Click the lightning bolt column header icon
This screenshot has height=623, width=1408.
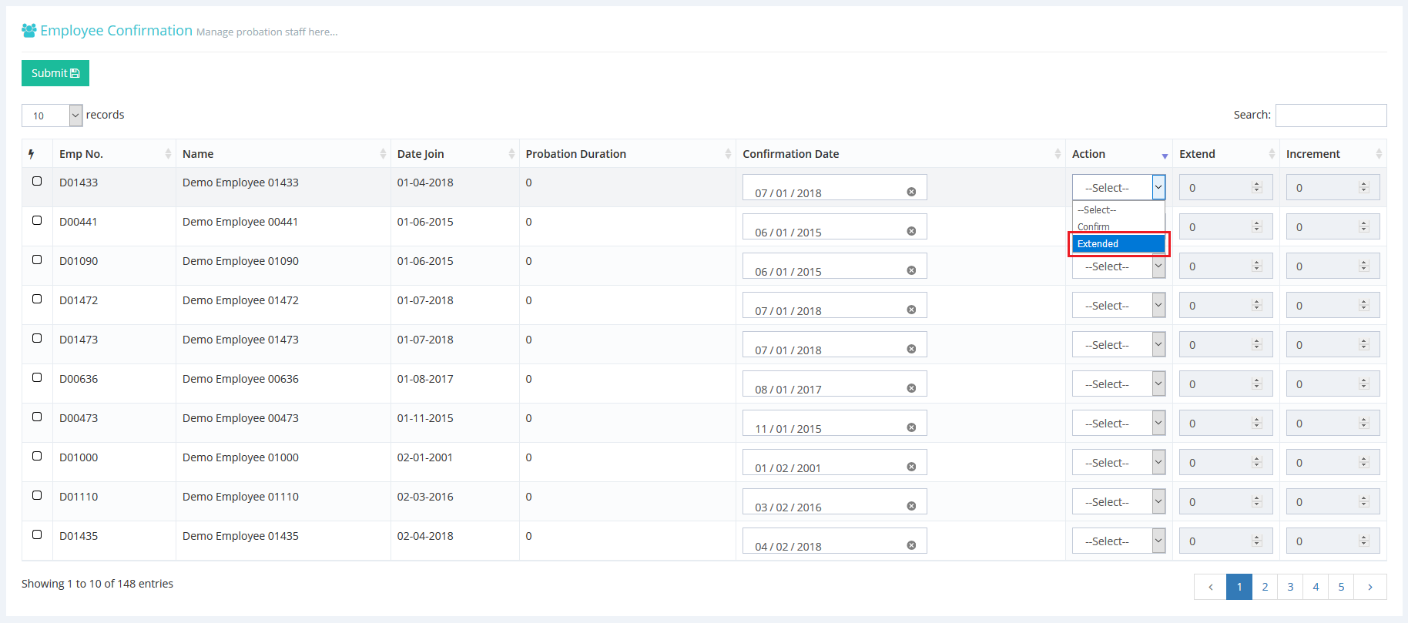coord(32,154)
